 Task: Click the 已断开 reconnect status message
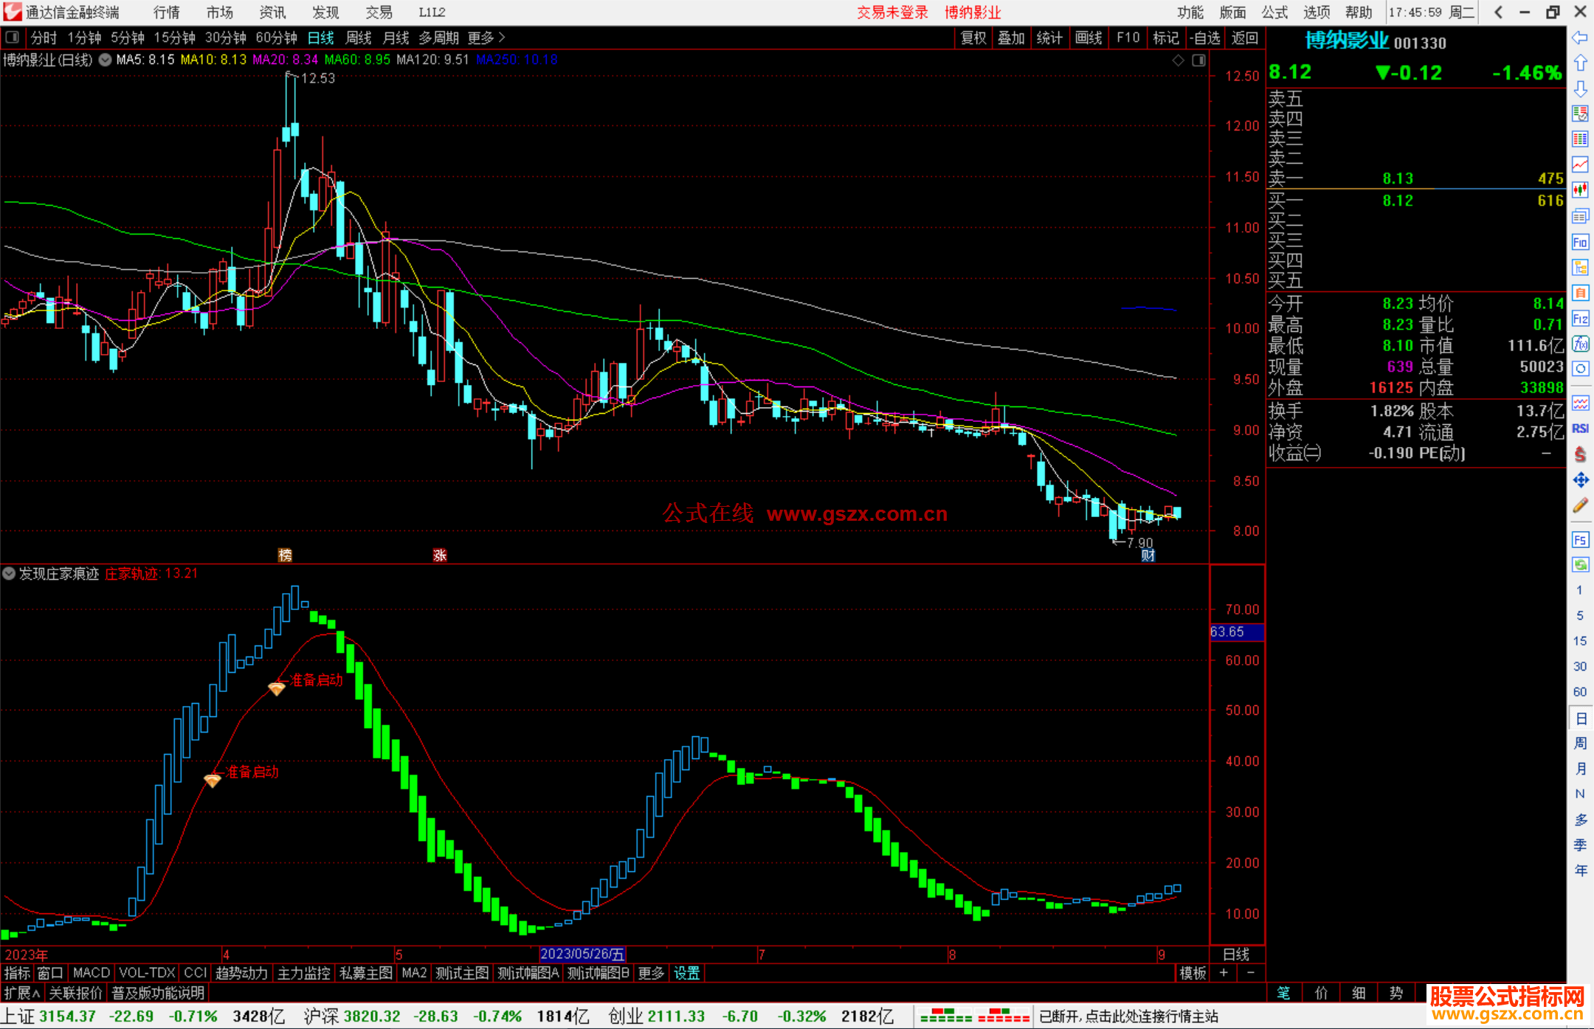tap(1128, 1016)
